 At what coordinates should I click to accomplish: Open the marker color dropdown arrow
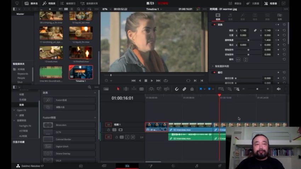coord(213,89)
